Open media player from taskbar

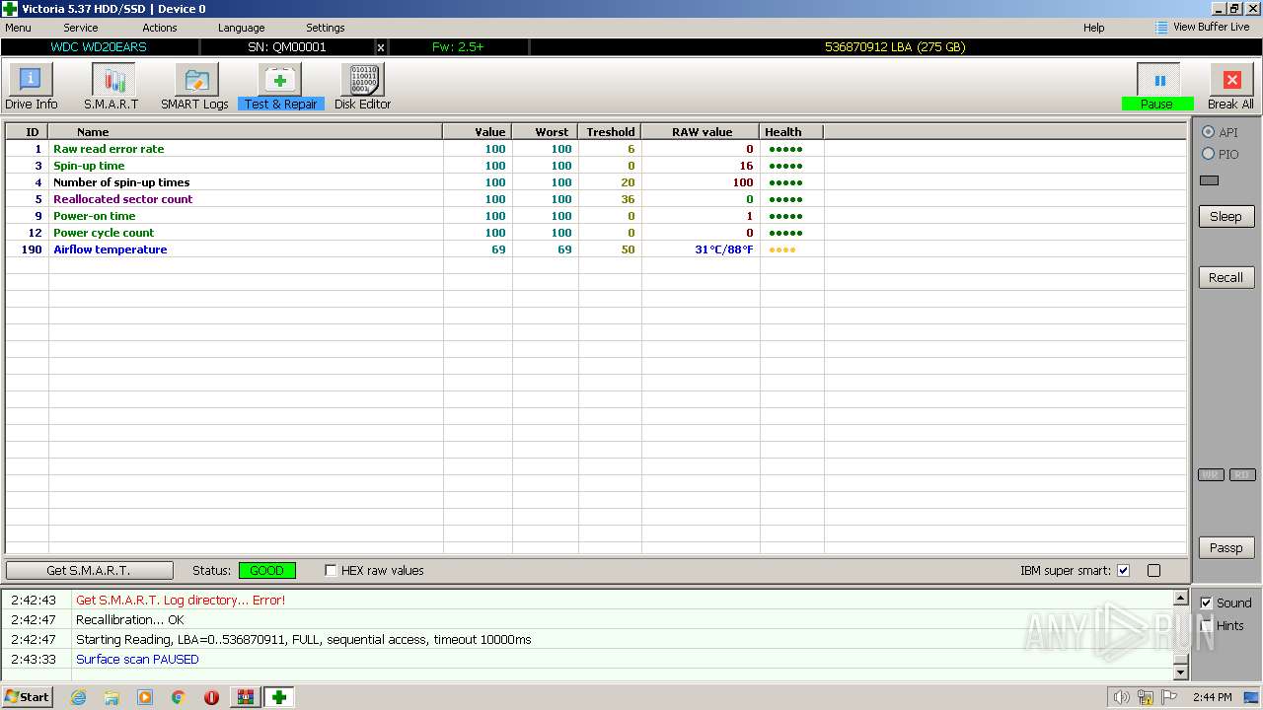pyautogui.click(x=145, y=697)
